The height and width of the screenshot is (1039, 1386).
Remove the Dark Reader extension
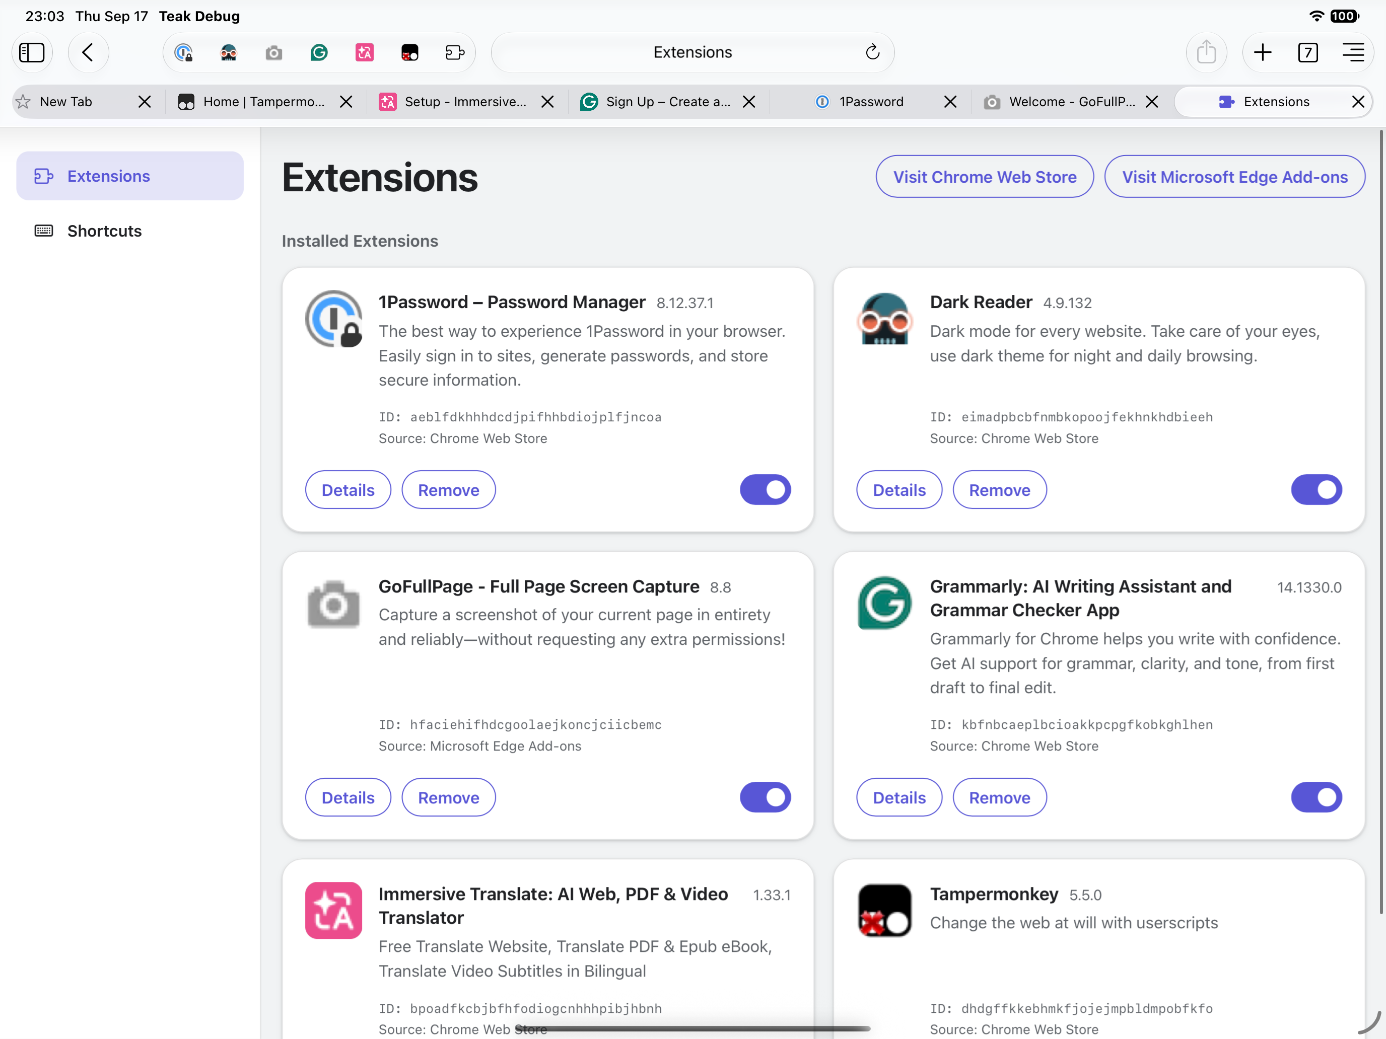click(x=999, y=490)
